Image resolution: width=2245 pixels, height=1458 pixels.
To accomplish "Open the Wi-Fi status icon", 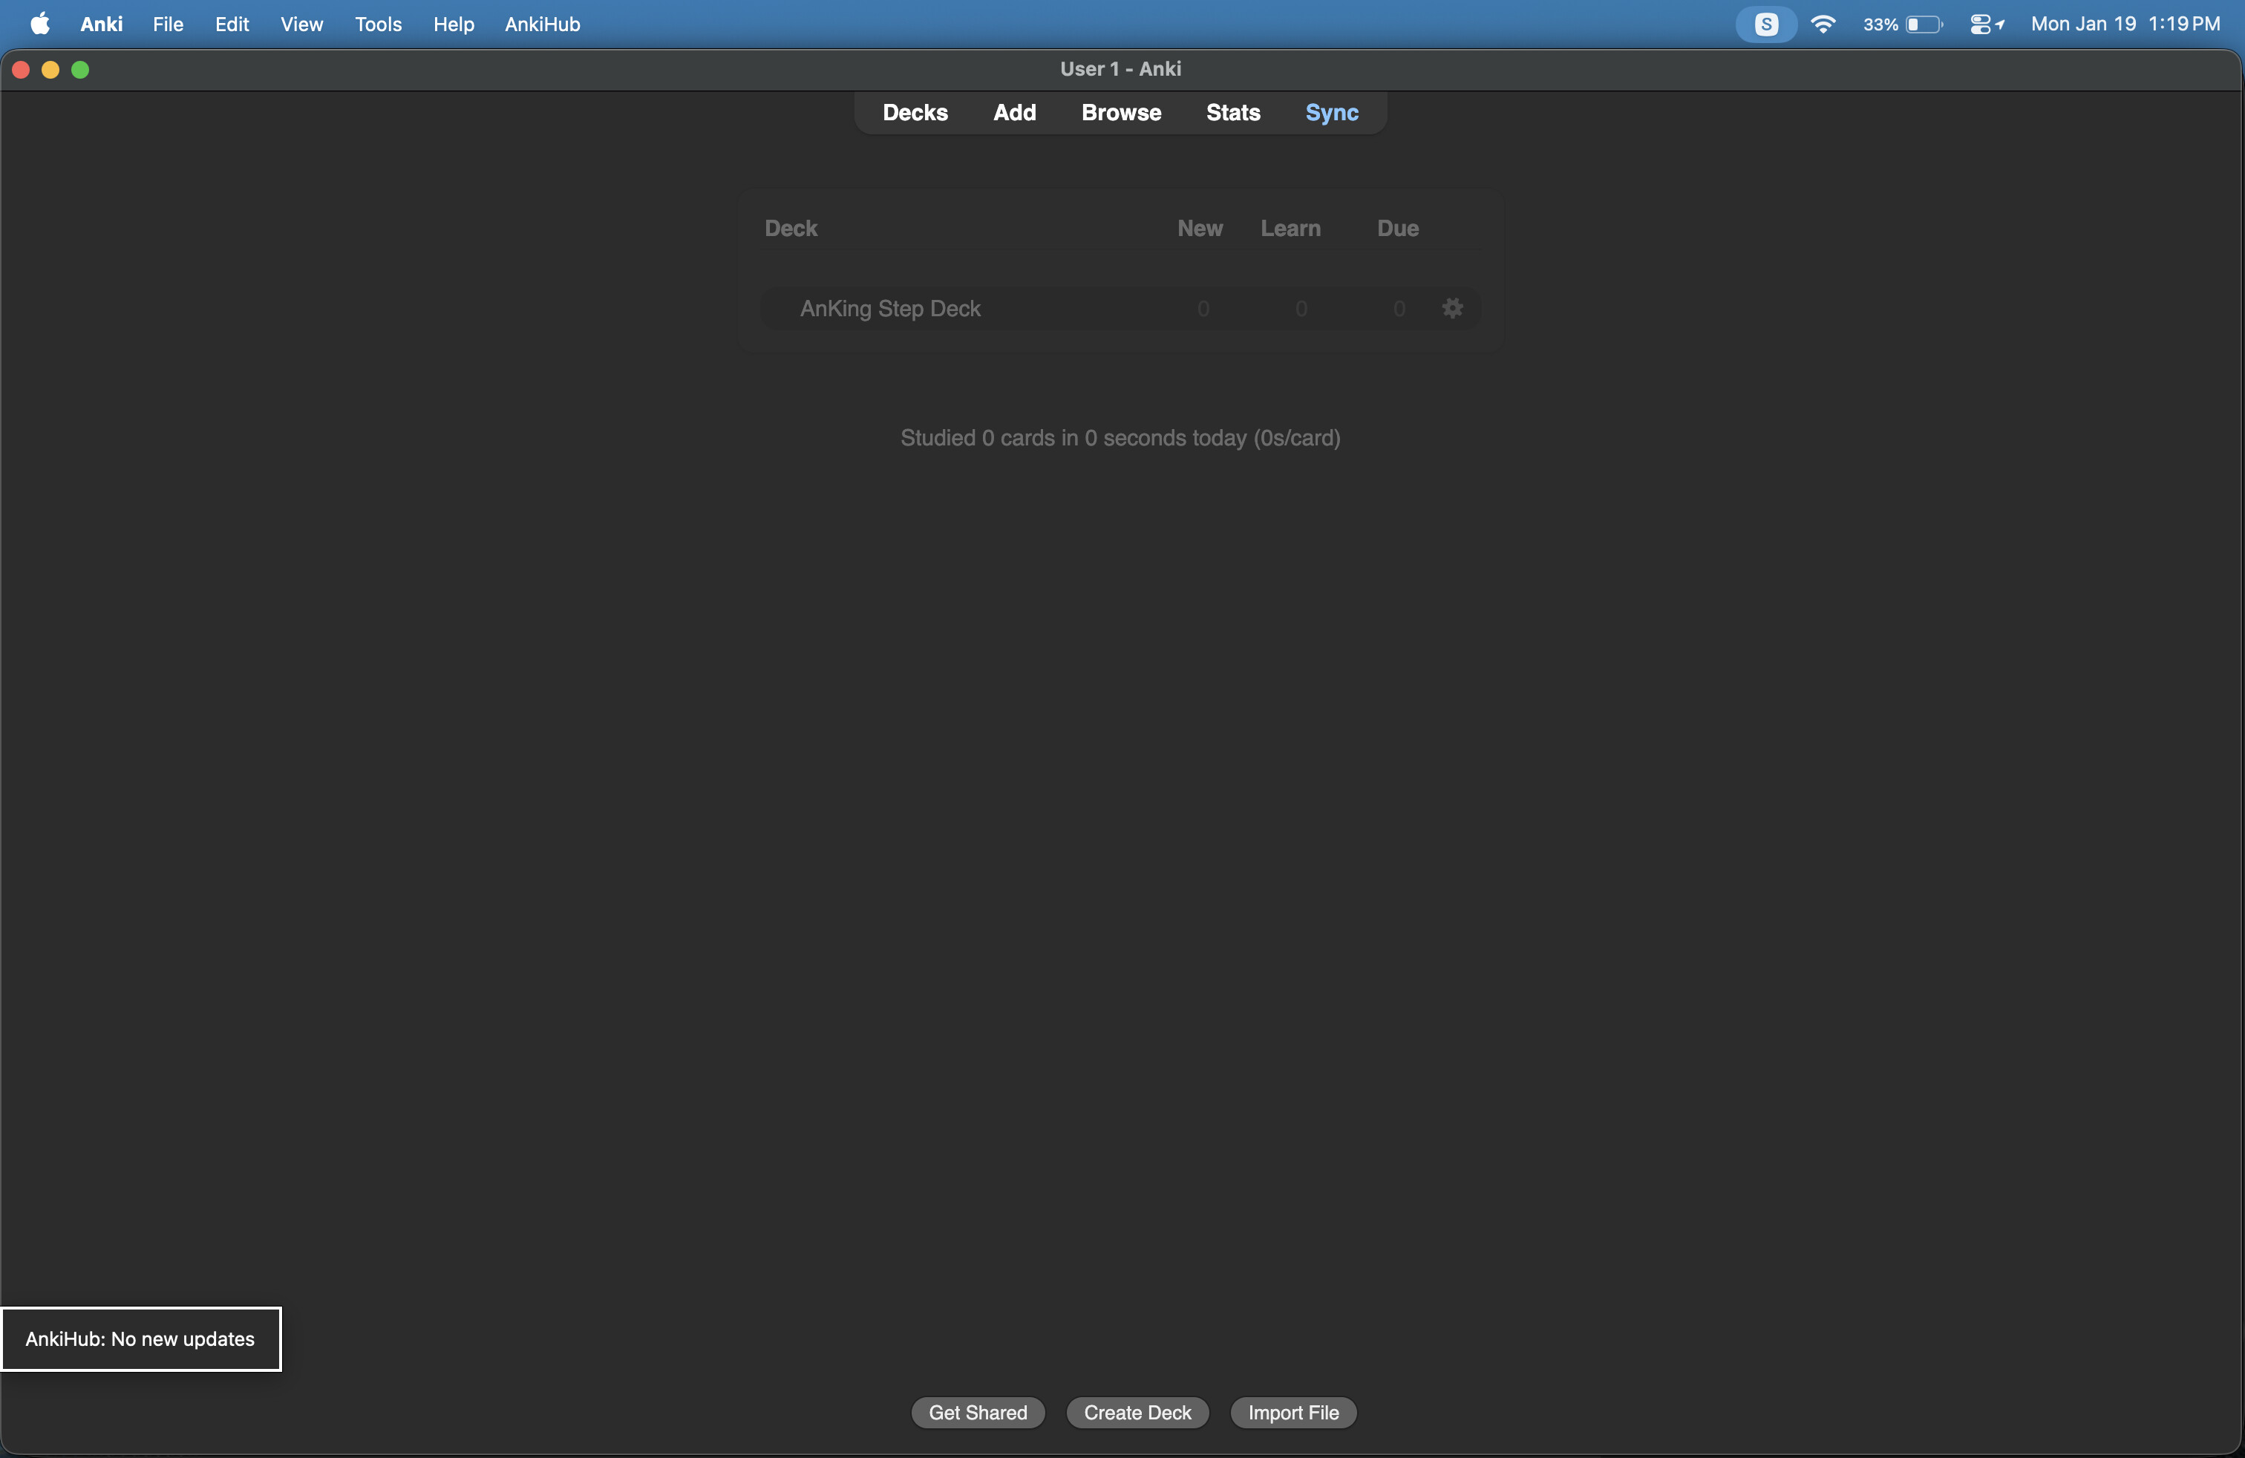I will (1823, 24).
